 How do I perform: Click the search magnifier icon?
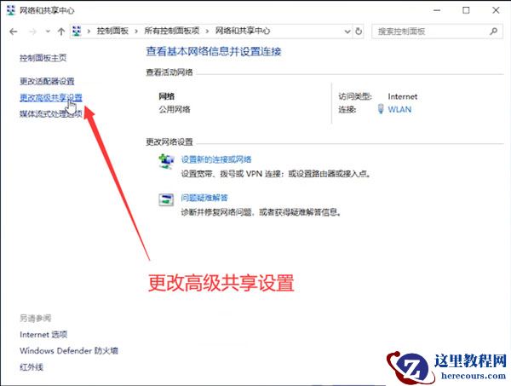[x=494, y=32]
